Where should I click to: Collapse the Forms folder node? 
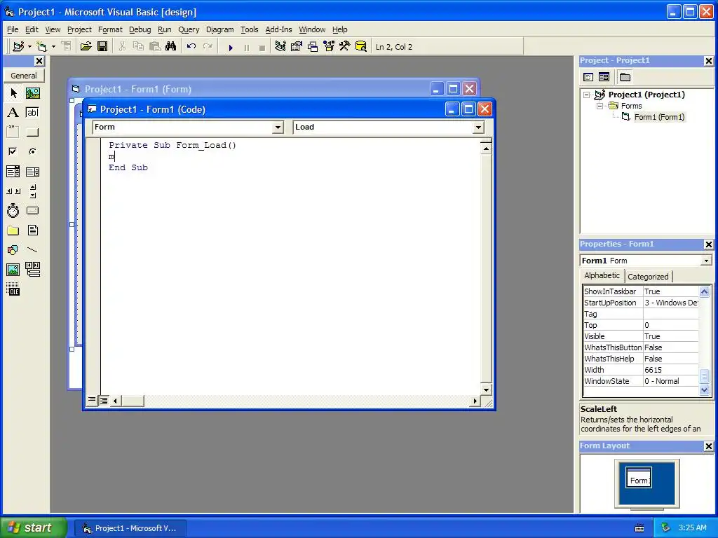point(600,106)
